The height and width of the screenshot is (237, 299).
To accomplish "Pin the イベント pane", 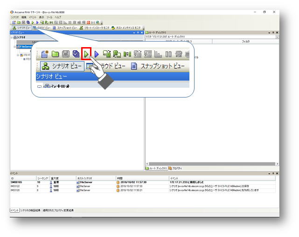I will (x=273, y=173).
